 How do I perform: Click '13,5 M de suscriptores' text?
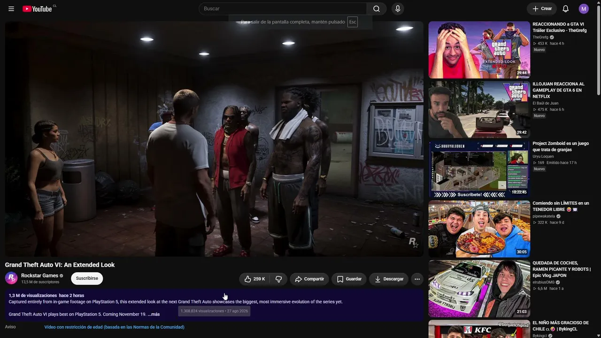pos(40,282)
